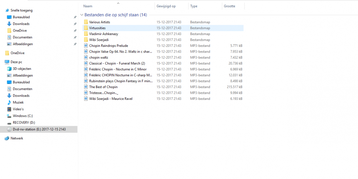Open the Dvd-rw-station (E:) drive icon

tap(9, 130)
